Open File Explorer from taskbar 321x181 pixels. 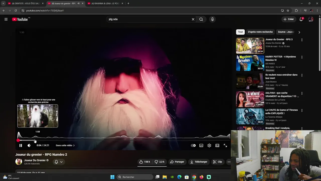(x=165, y=177)
